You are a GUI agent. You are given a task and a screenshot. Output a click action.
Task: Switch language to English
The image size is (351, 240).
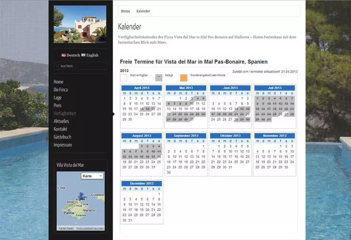[92, 55]
